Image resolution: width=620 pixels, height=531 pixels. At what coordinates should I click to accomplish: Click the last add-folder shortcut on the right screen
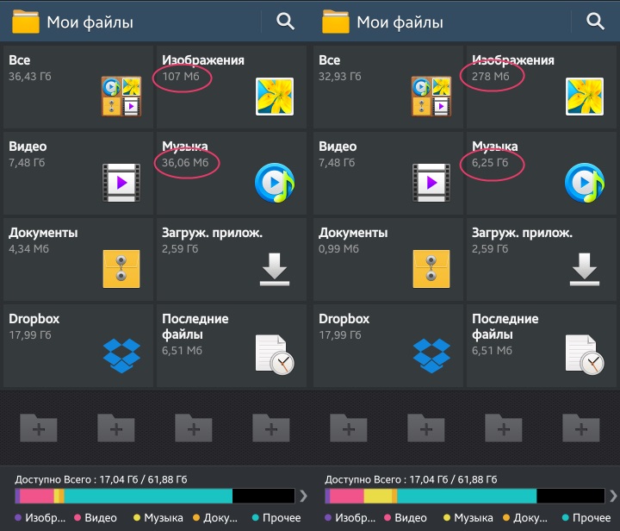pyautogui.click(x=581, y=427)
